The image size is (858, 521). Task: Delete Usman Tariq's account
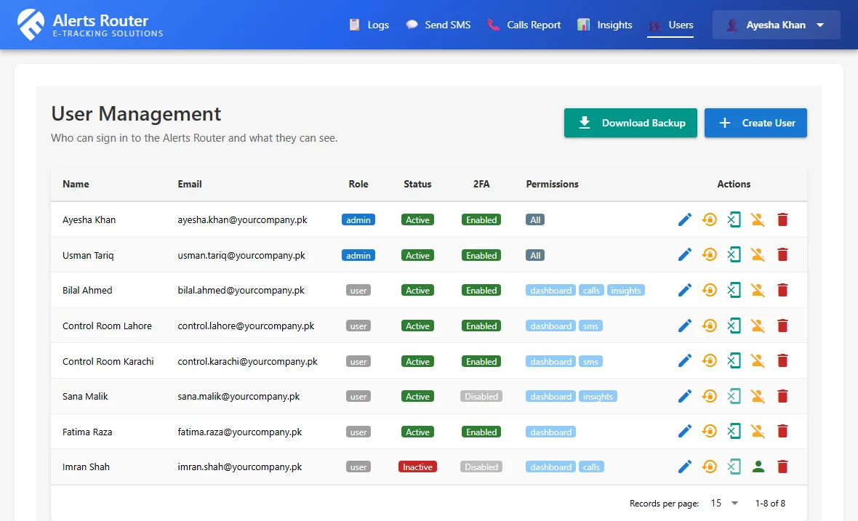[x=782, y=255]
